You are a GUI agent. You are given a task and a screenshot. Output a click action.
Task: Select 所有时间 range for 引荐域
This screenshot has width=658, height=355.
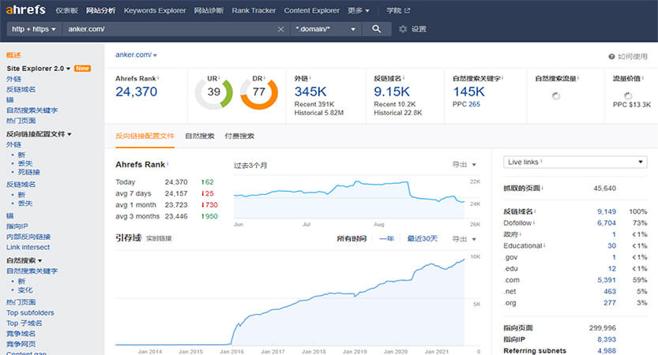click(352, 239)
